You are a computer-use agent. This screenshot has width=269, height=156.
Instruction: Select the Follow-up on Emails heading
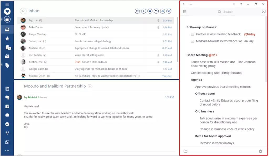click(202, 27)
